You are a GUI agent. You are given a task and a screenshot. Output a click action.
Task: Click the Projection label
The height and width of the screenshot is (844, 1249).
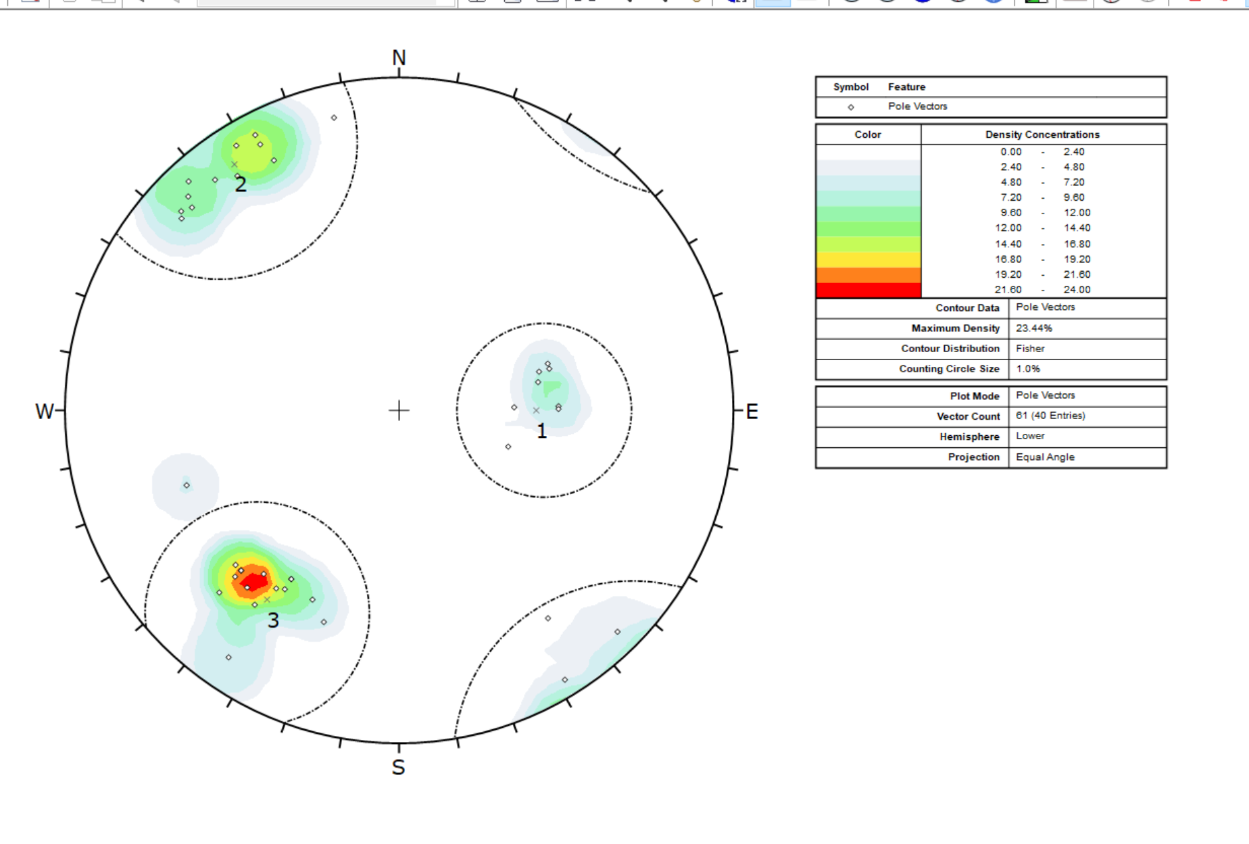point(973,457)
